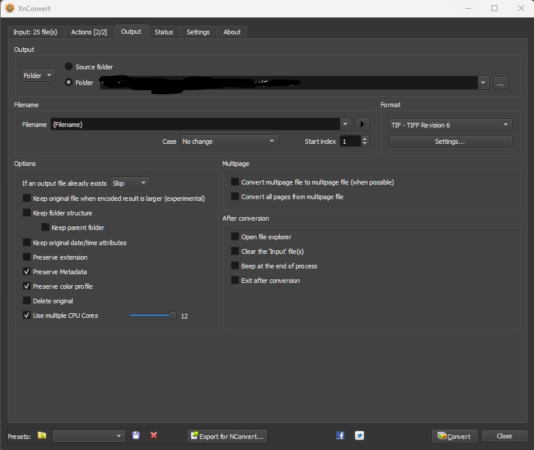Enable Open file explorer after conversion
This screenshot has width=534, height=450.
pos(235,237)
